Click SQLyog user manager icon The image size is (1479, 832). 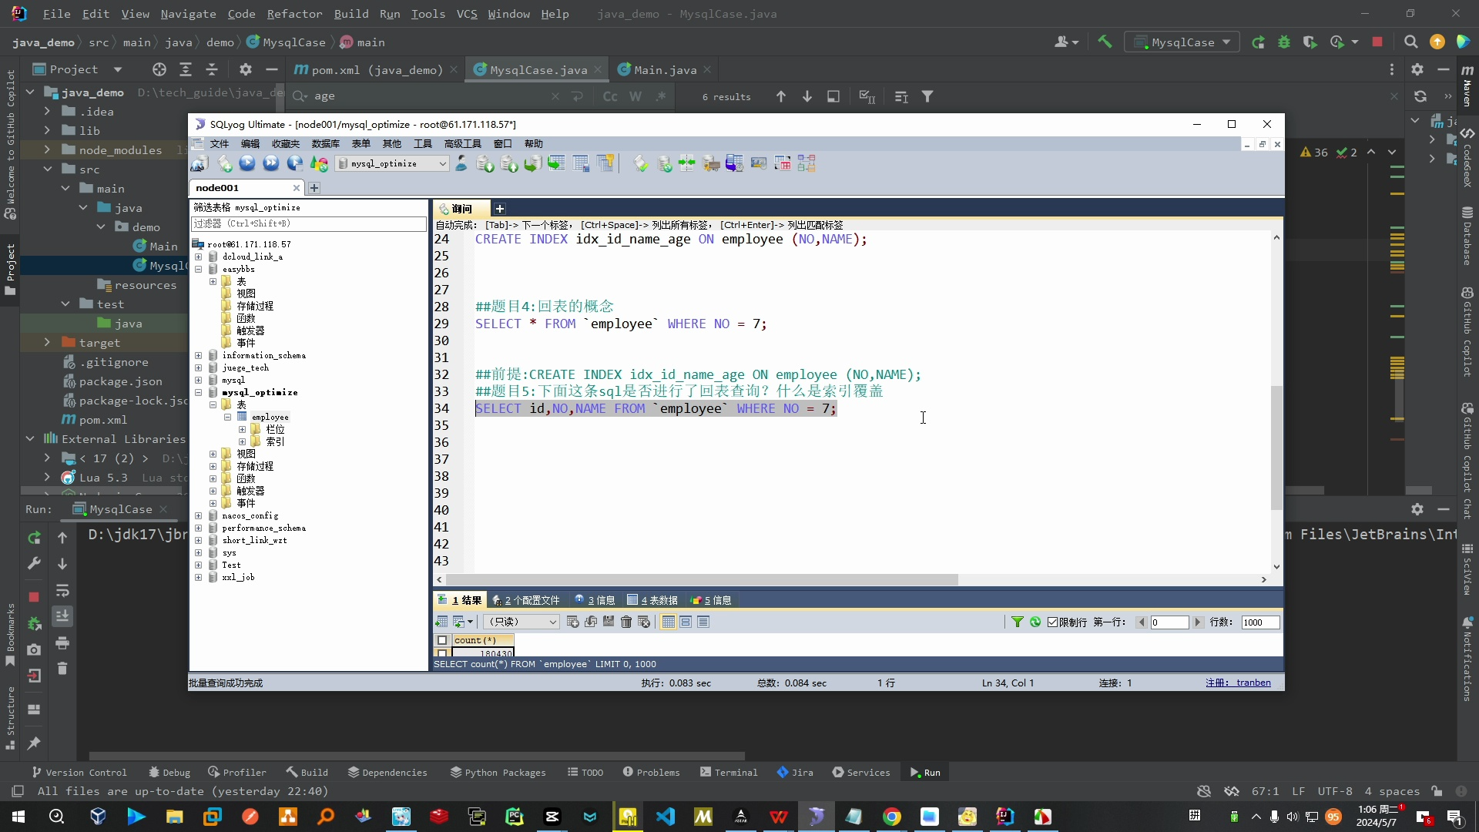coord(461,163)
